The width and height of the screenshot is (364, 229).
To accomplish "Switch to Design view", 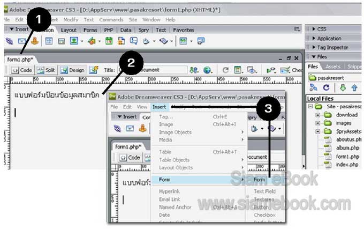I will pos(73,70).
